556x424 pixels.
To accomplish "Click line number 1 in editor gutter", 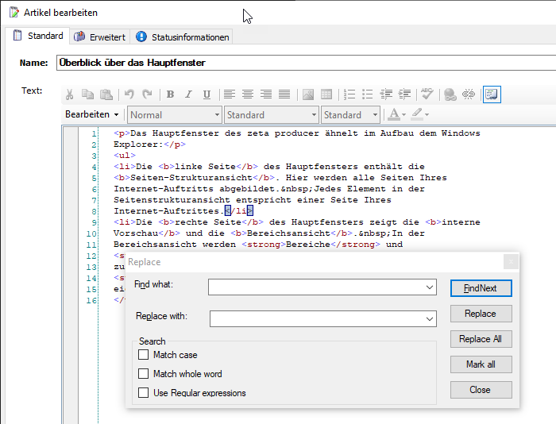I will coord(94,133).
